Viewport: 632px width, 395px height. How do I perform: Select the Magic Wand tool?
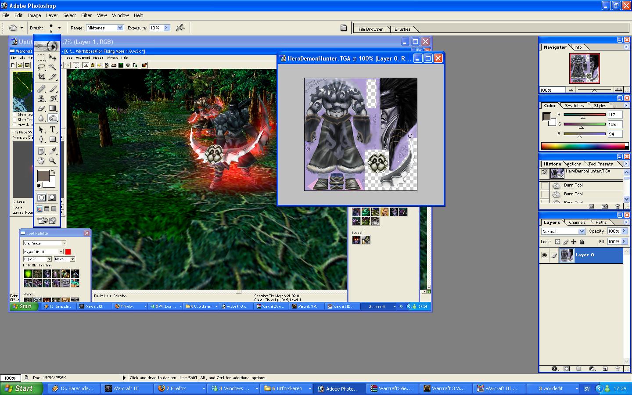53,67
